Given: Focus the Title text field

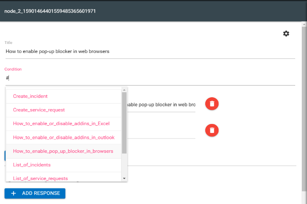Looking at the screenshot, I should 149,51.
